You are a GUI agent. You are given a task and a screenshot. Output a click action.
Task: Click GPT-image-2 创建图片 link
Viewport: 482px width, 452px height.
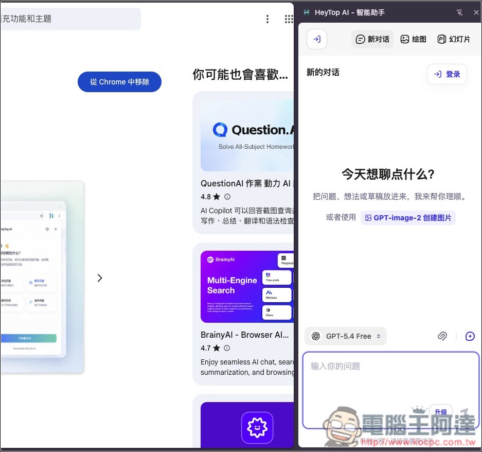[x=408, y=218]
